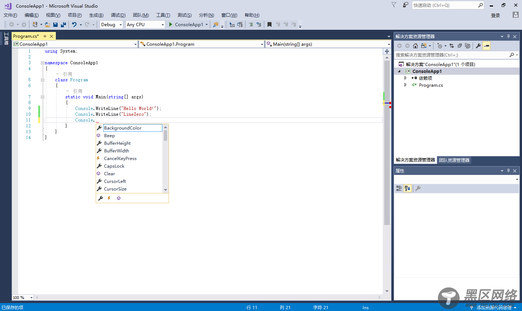Open the 调试(D) menu
The image size is (522, 311).
(118, 15)
